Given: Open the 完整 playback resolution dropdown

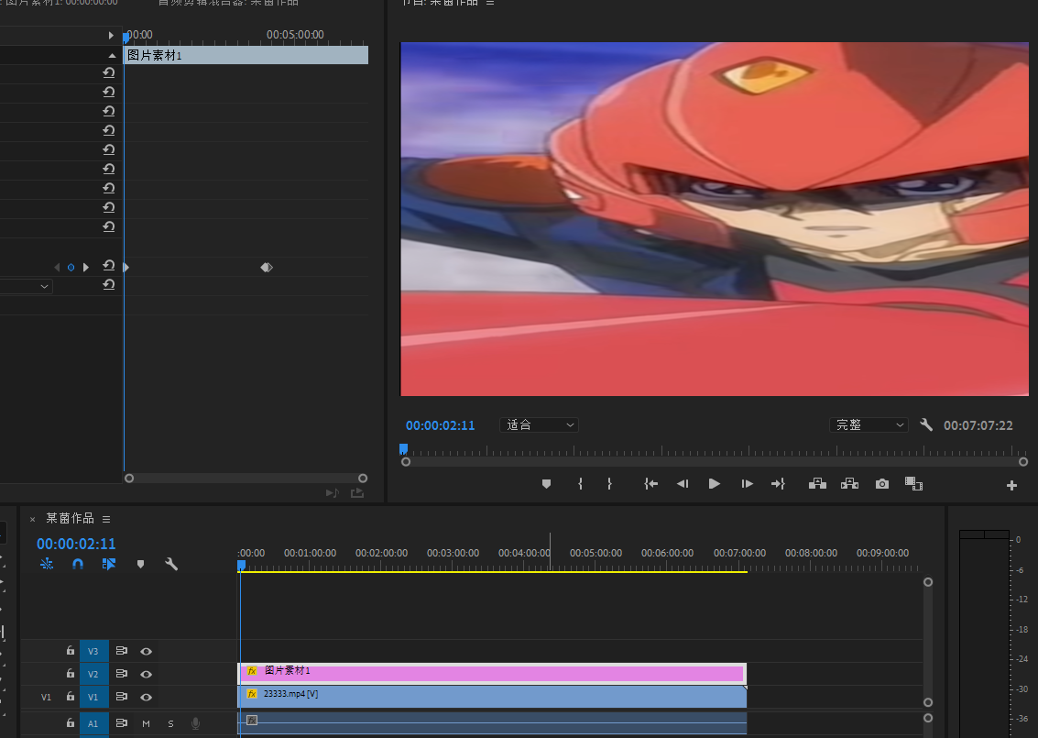Looking at the screenshot, I should pyautogui.click(x=869, y=424).
